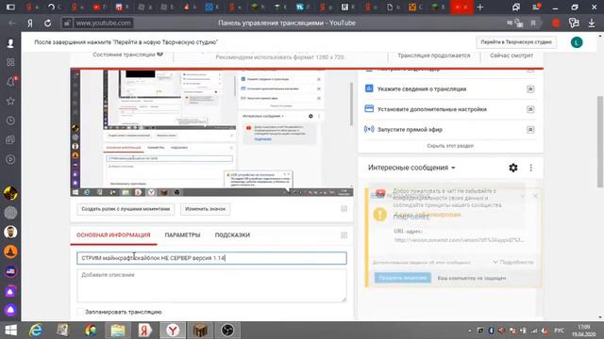Click the www.youtube.com address bar
This screenshot has height=339, width=604.
(x=103, y=23)
